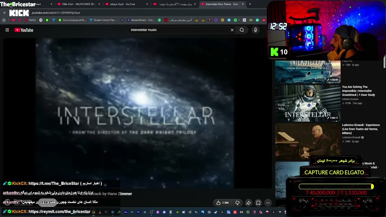The width and height of the screenshot is (386, 217).
Task: Open the Netflix bookmark
Action: point(30,20)
